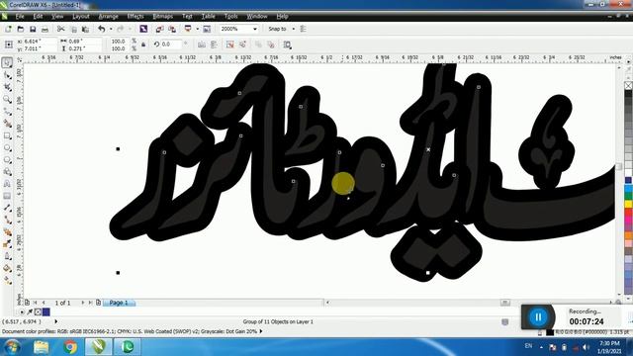Go to the next page arrow

(83, 303)
